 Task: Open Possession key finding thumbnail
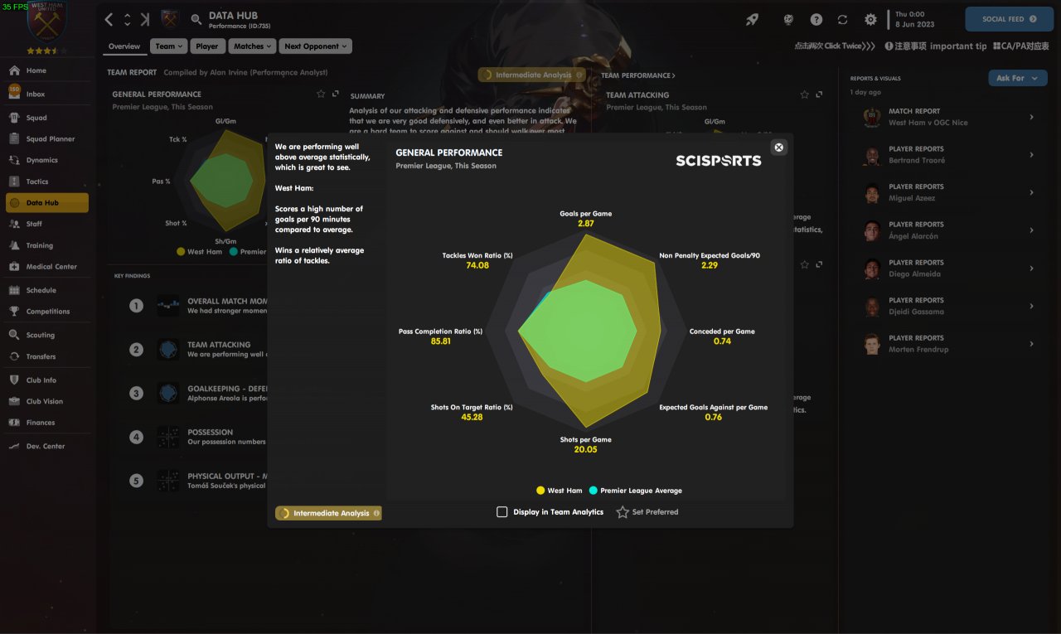pos(168,437)
